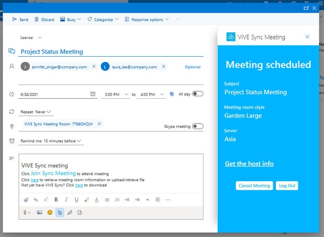Remove the VIVE Sync Meeting Room location
324x237 pixels.
[x=99, y=124]
